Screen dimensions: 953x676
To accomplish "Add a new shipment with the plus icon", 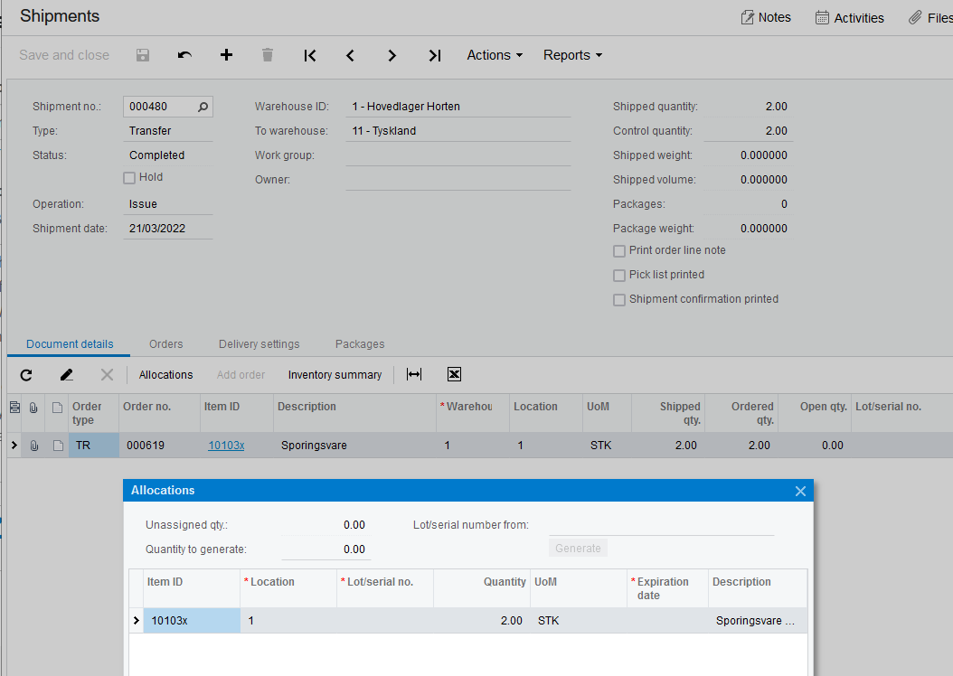I will pos(225,55).
